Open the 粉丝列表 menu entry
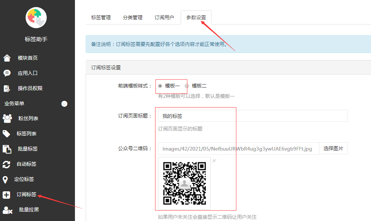 [28, 118]
